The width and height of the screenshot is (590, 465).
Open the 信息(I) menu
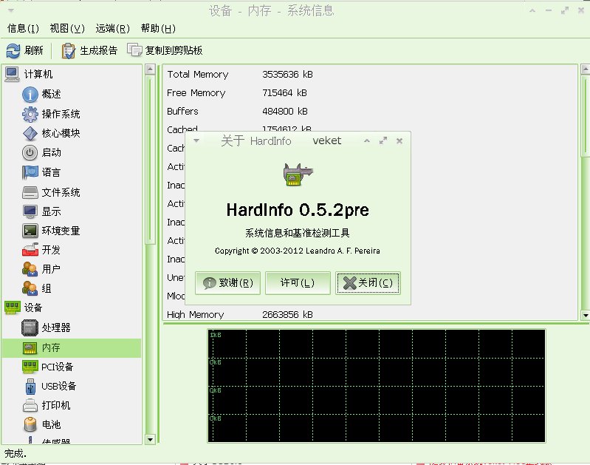pyautogui.click(x=23, y=29)
